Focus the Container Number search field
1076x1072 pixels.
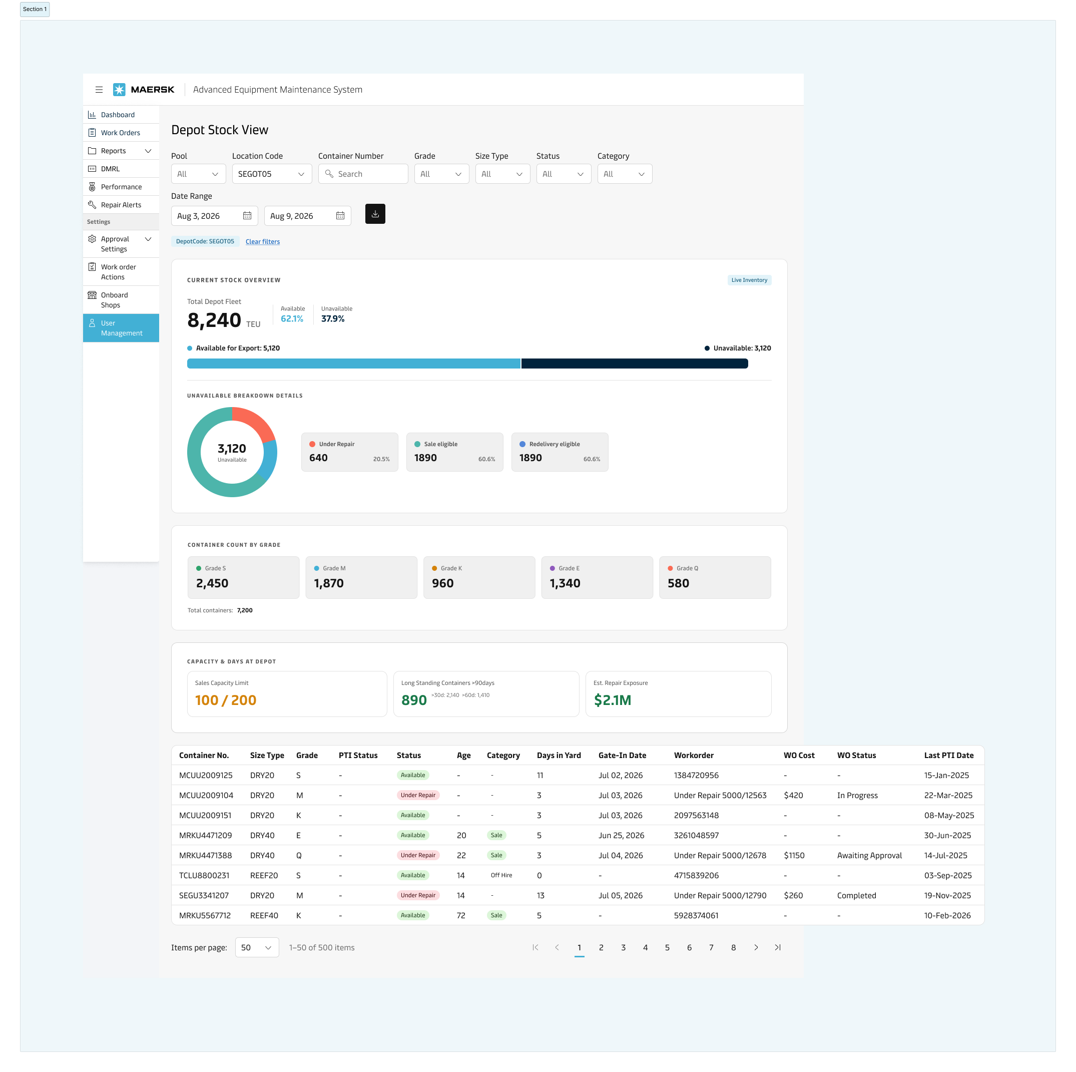[x=363, y=174]
